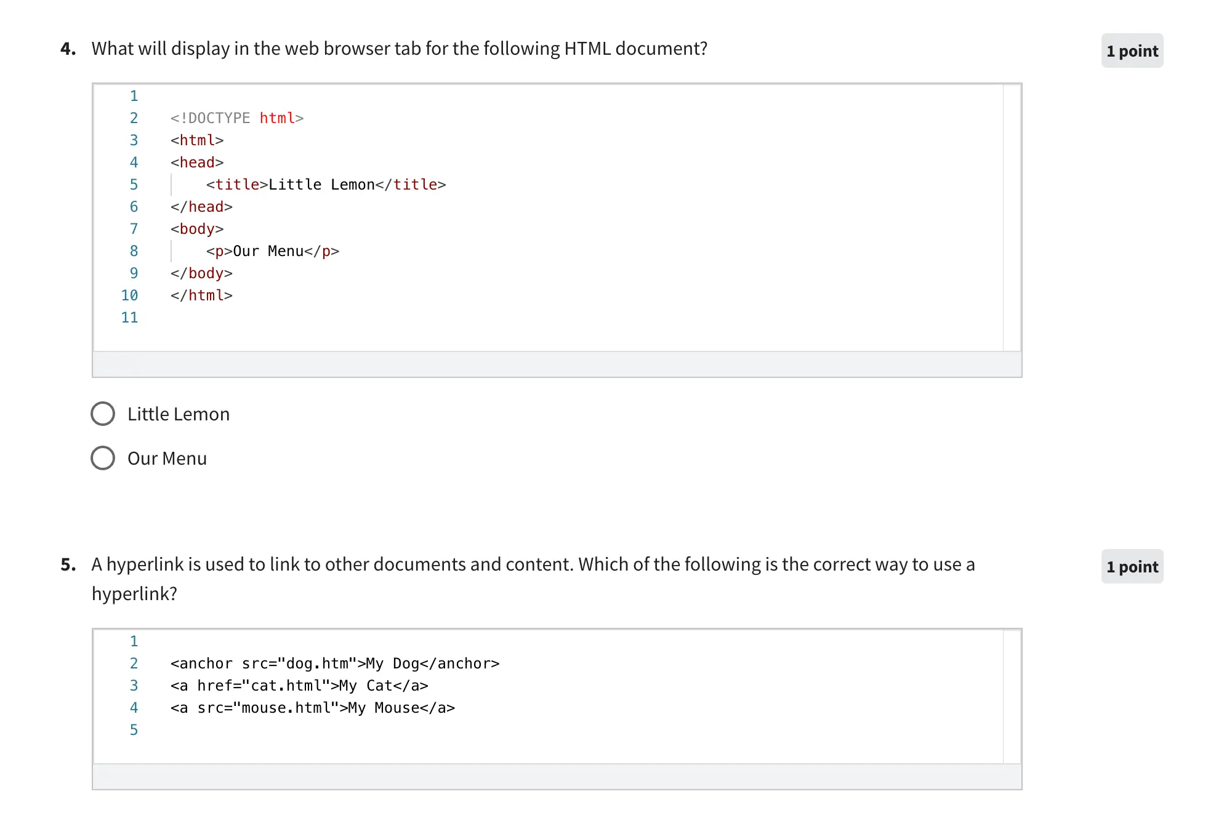Click the opening <head> tag line

click(x=197, y=162)
